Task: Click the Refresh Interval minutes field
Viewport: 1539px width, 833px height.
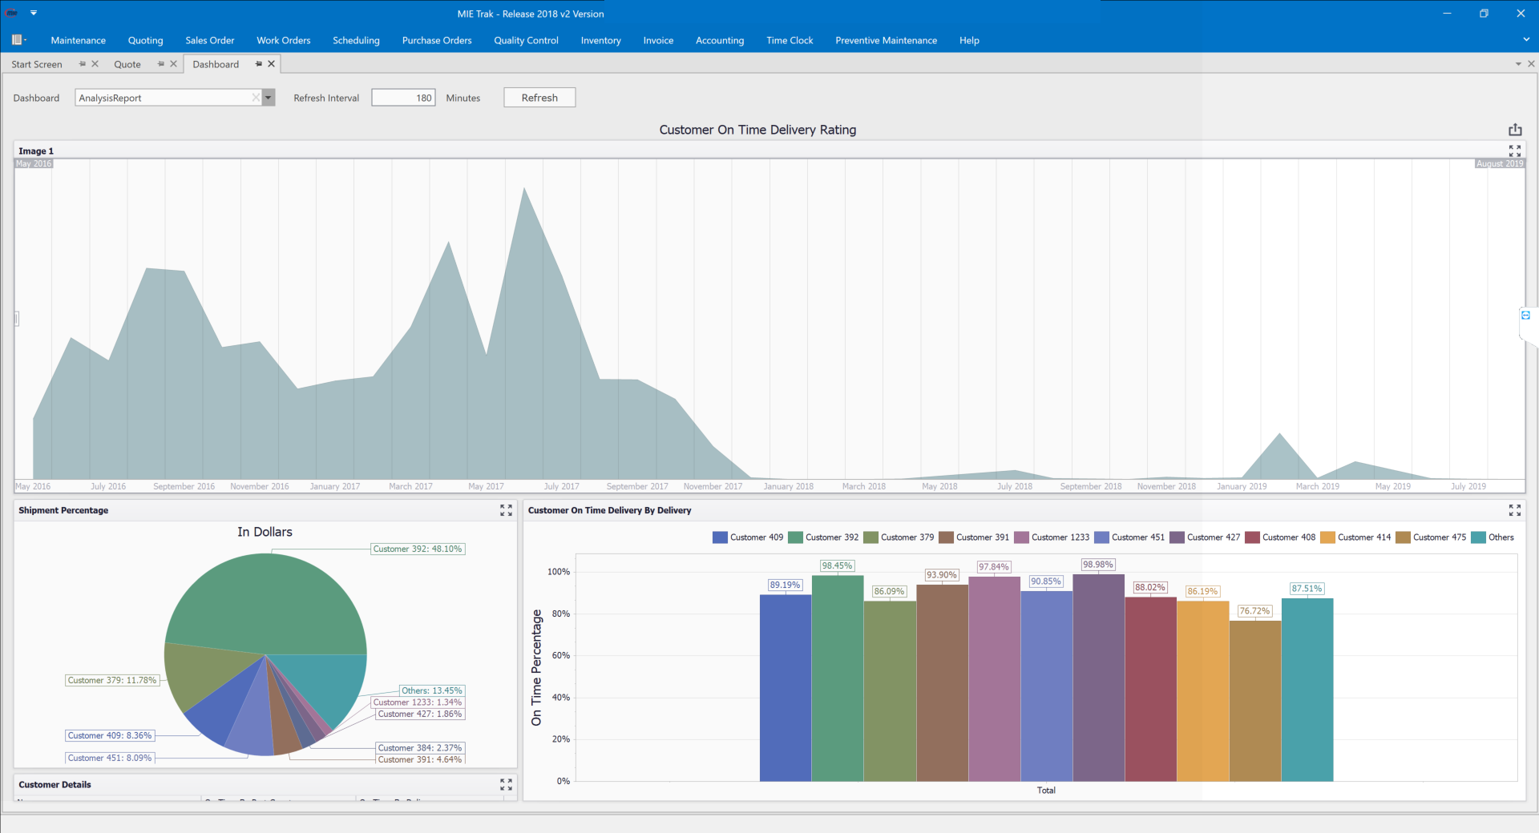Action: (x=402, y=97)
